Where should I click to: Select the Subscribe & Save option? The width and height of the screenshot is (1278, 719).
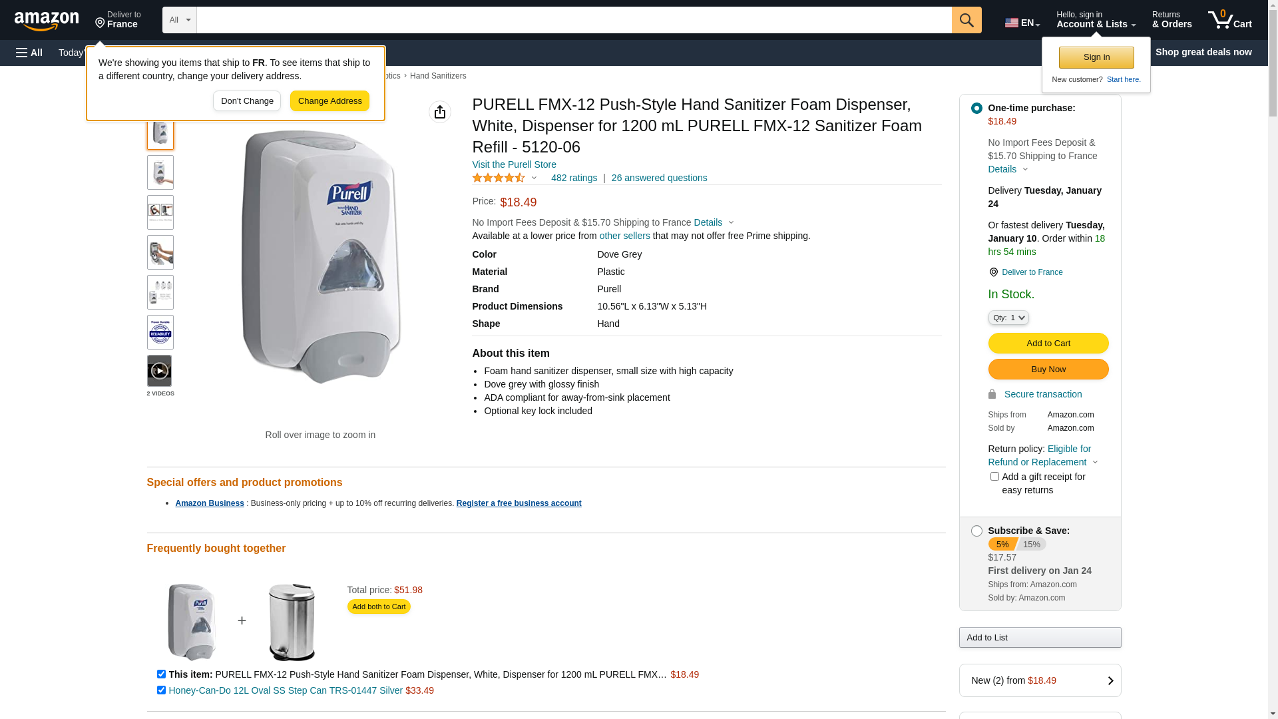tap(976, 531)
